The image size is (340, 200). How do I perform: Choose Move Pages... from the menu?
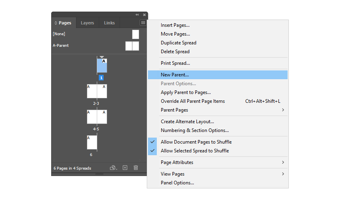[218, 34]
